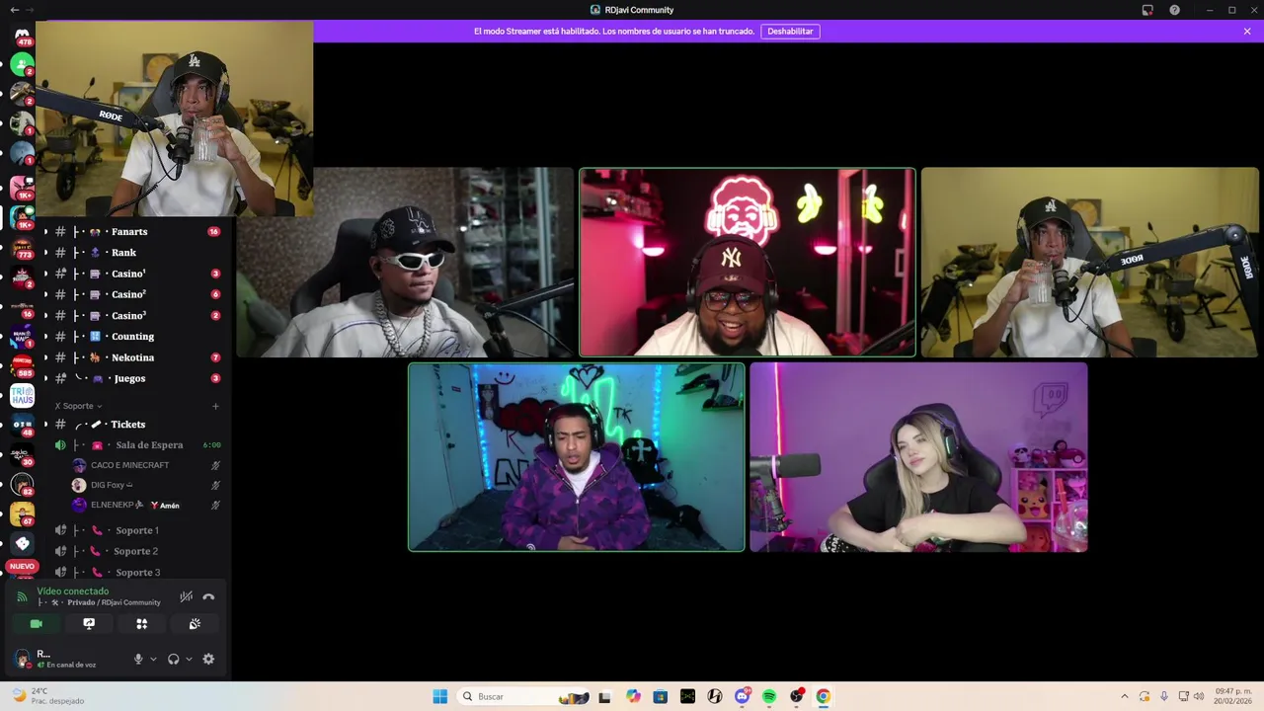Focus the top-right video tile of the man drinking water
This screenshot has height=711, width=1264.
point(1089,262)
